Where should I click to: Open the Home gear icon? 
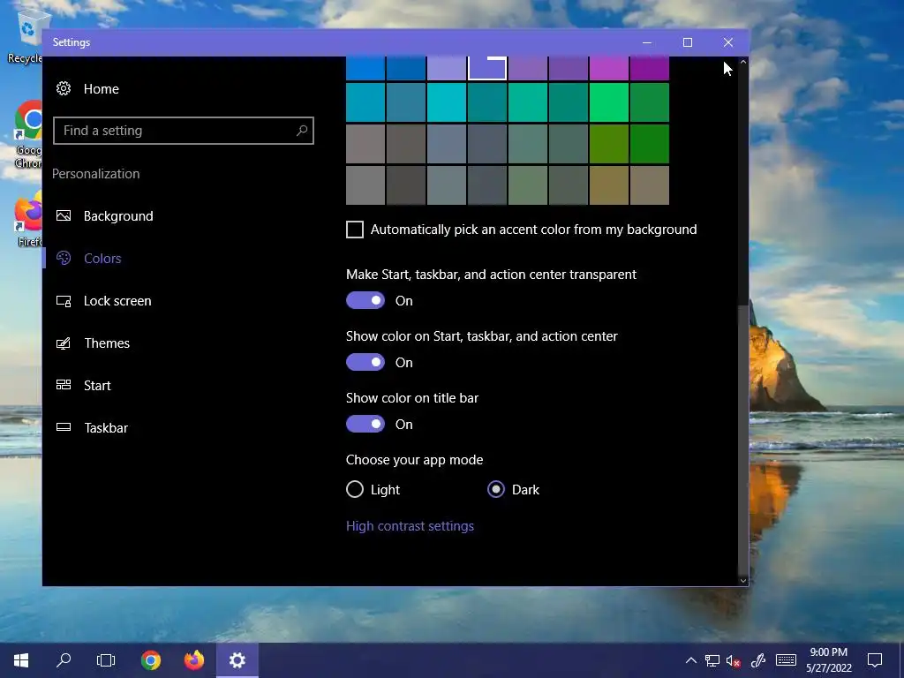coord(64,89)
